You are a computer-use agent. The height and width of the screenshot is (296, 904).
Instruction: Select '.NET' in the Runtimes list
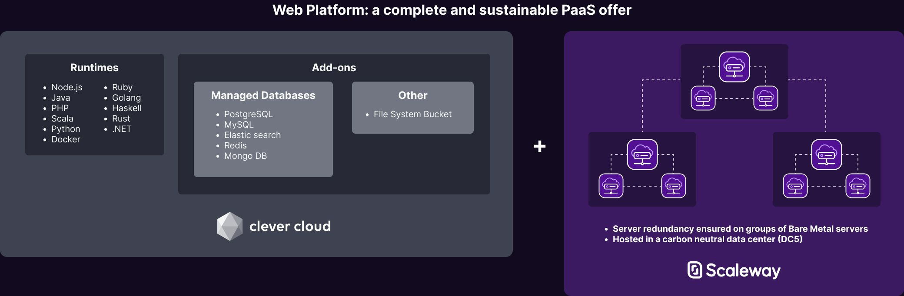(x=122, y=129)
